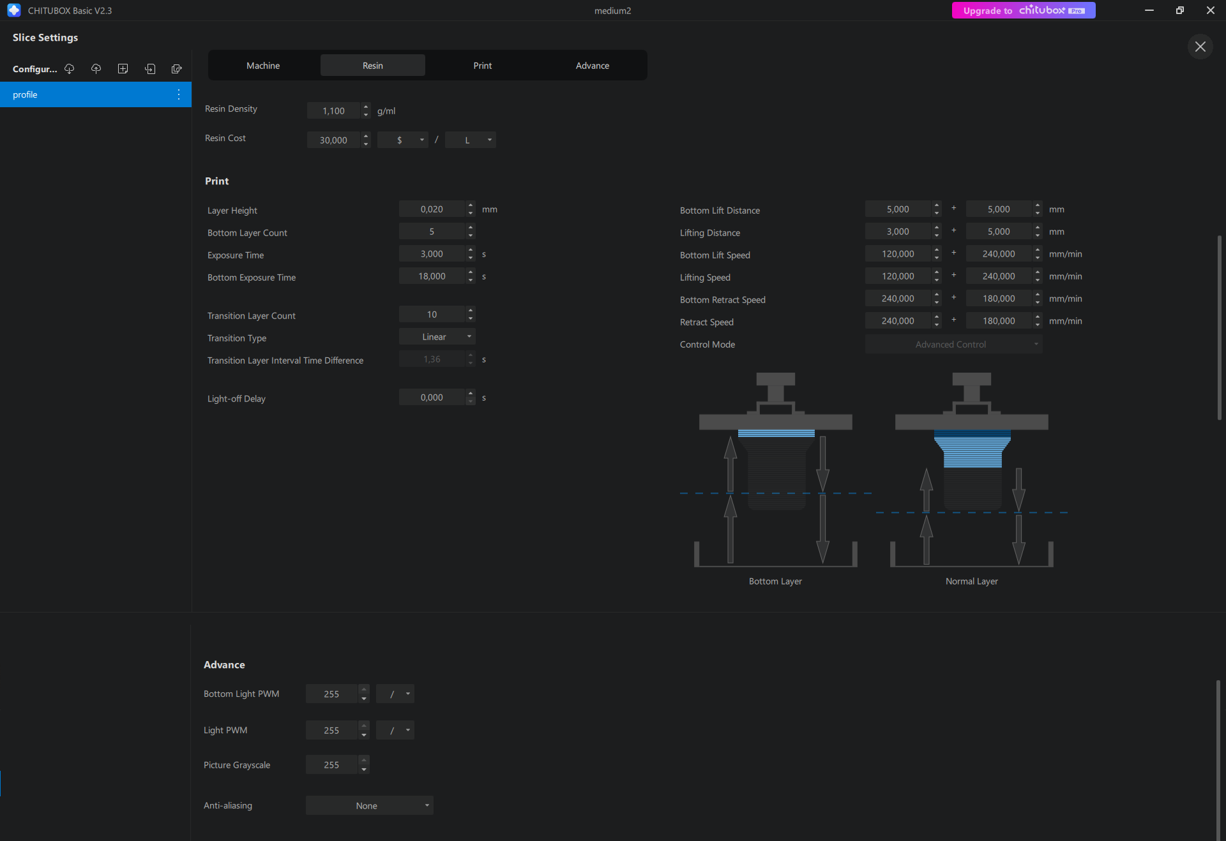
Task: Switch to the Advance tab
Action: click(x=593, y=65)
